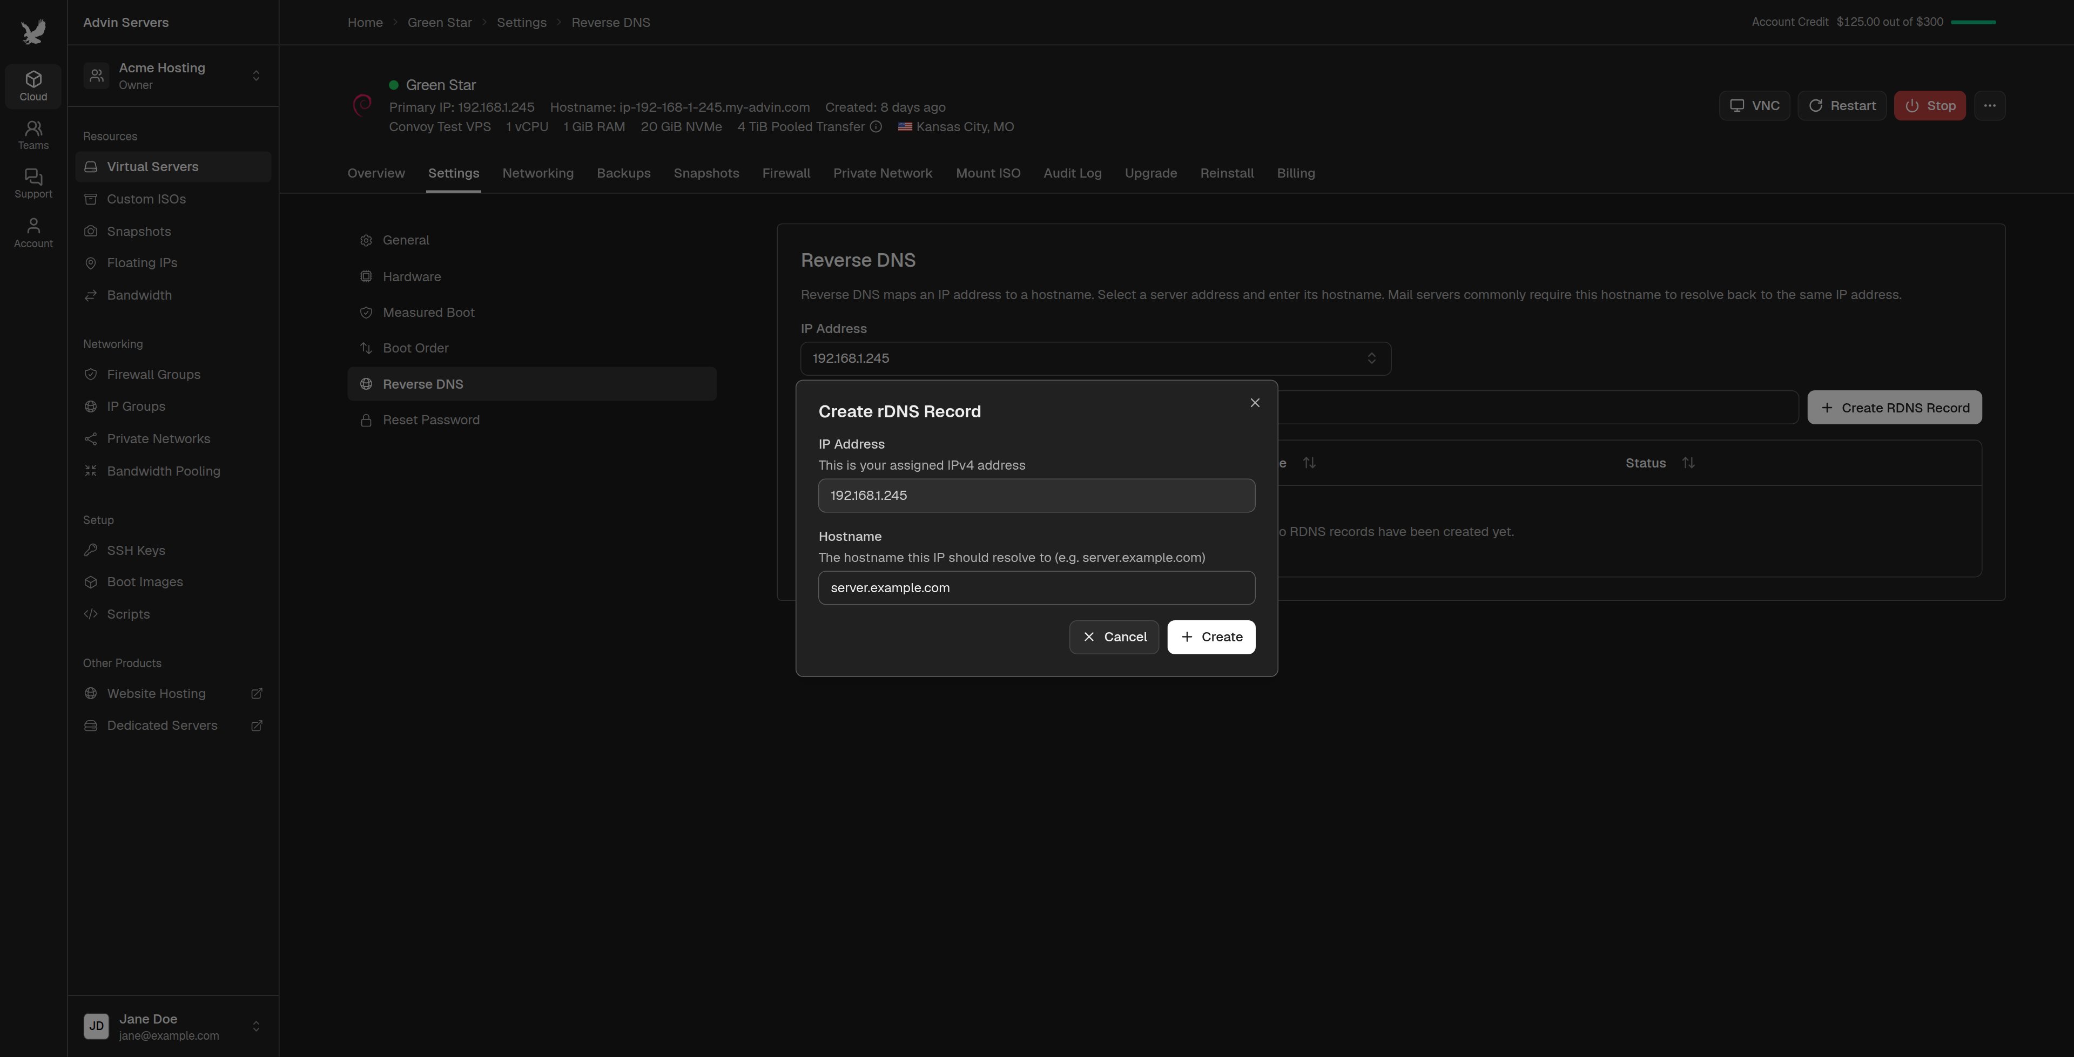Click the dialog IP Address field
The height and width of the screenshot is (1057, 2074).
click(x=1036, y=495)
